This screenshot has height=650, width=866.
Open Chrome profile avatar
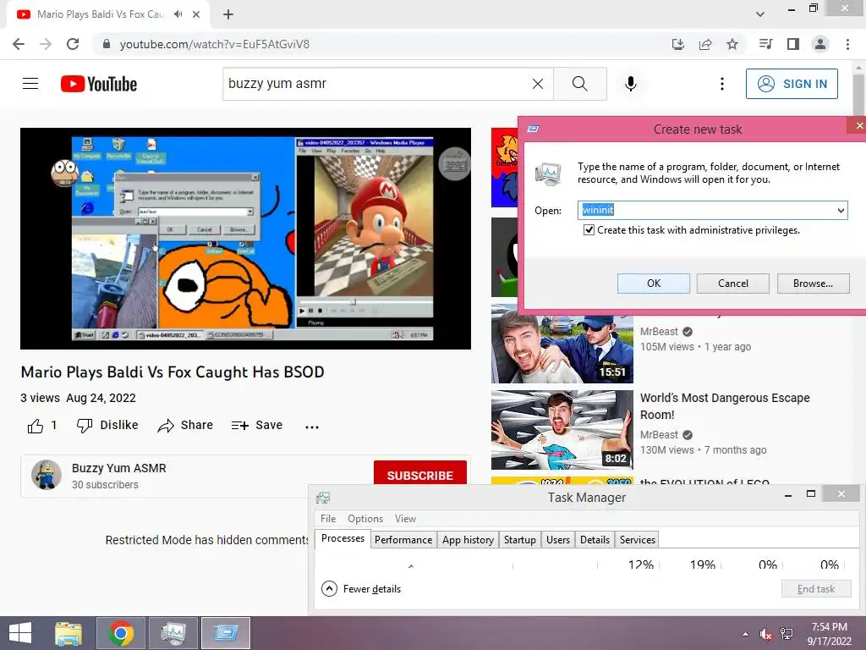pyautogui.click(x=820, y=44)
